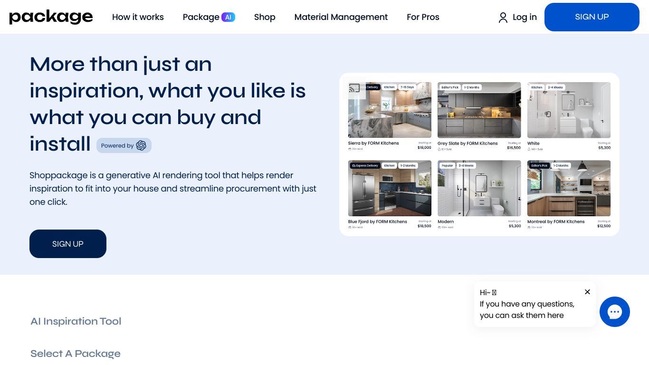Click the user profile icon beside Log in
Screen dimensions: 649x365
tap(503, 18)
